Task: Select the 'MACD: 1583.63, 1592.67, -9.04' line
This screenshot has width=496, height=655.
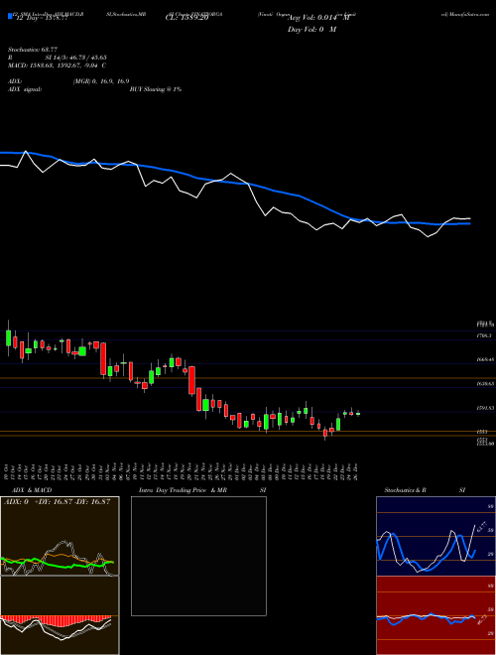Action: click(x=54, y=65)
